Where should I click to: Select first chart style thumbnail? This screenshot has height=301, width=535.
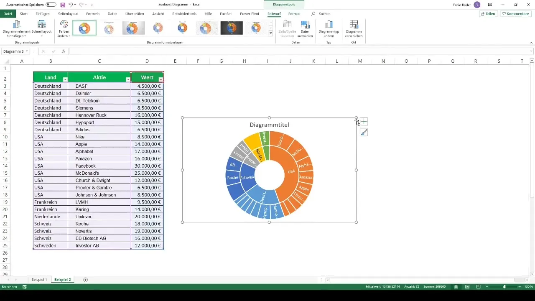[84, 28]
